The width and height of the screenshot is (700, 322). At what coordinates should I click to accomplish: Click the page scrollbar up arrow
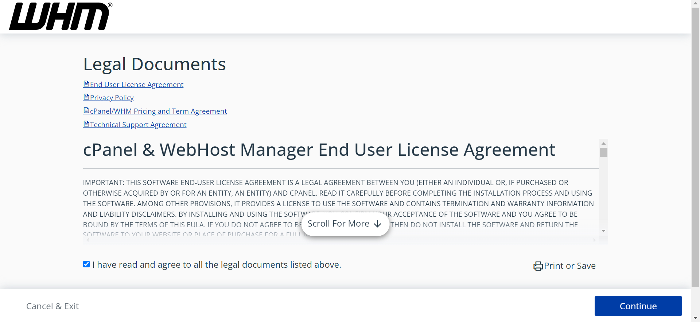[x=695, y=3]
